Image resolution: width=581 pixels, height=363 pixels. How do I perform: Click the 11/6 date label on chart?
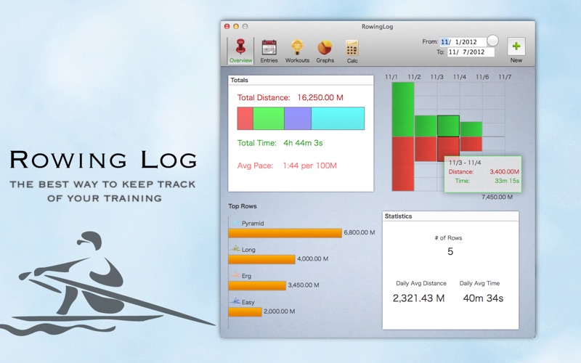coord(482,77)
